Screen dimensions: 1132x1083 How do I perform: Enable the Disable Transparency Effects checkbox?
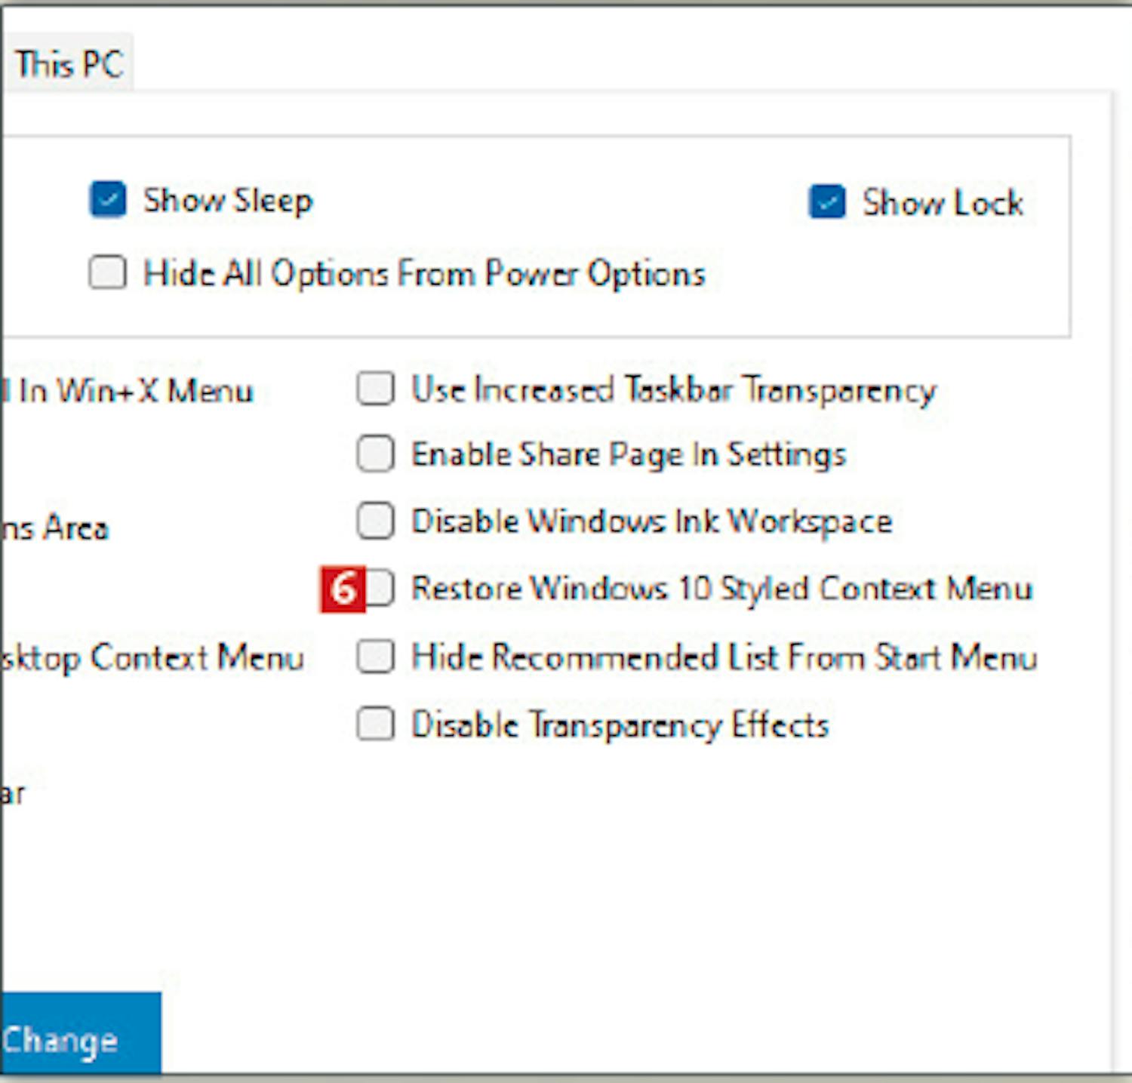(x=376, y=725)
